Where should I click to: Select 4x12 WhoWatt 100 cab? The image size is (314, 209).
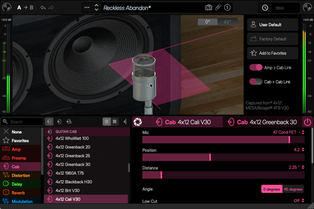tap(86, 139)
